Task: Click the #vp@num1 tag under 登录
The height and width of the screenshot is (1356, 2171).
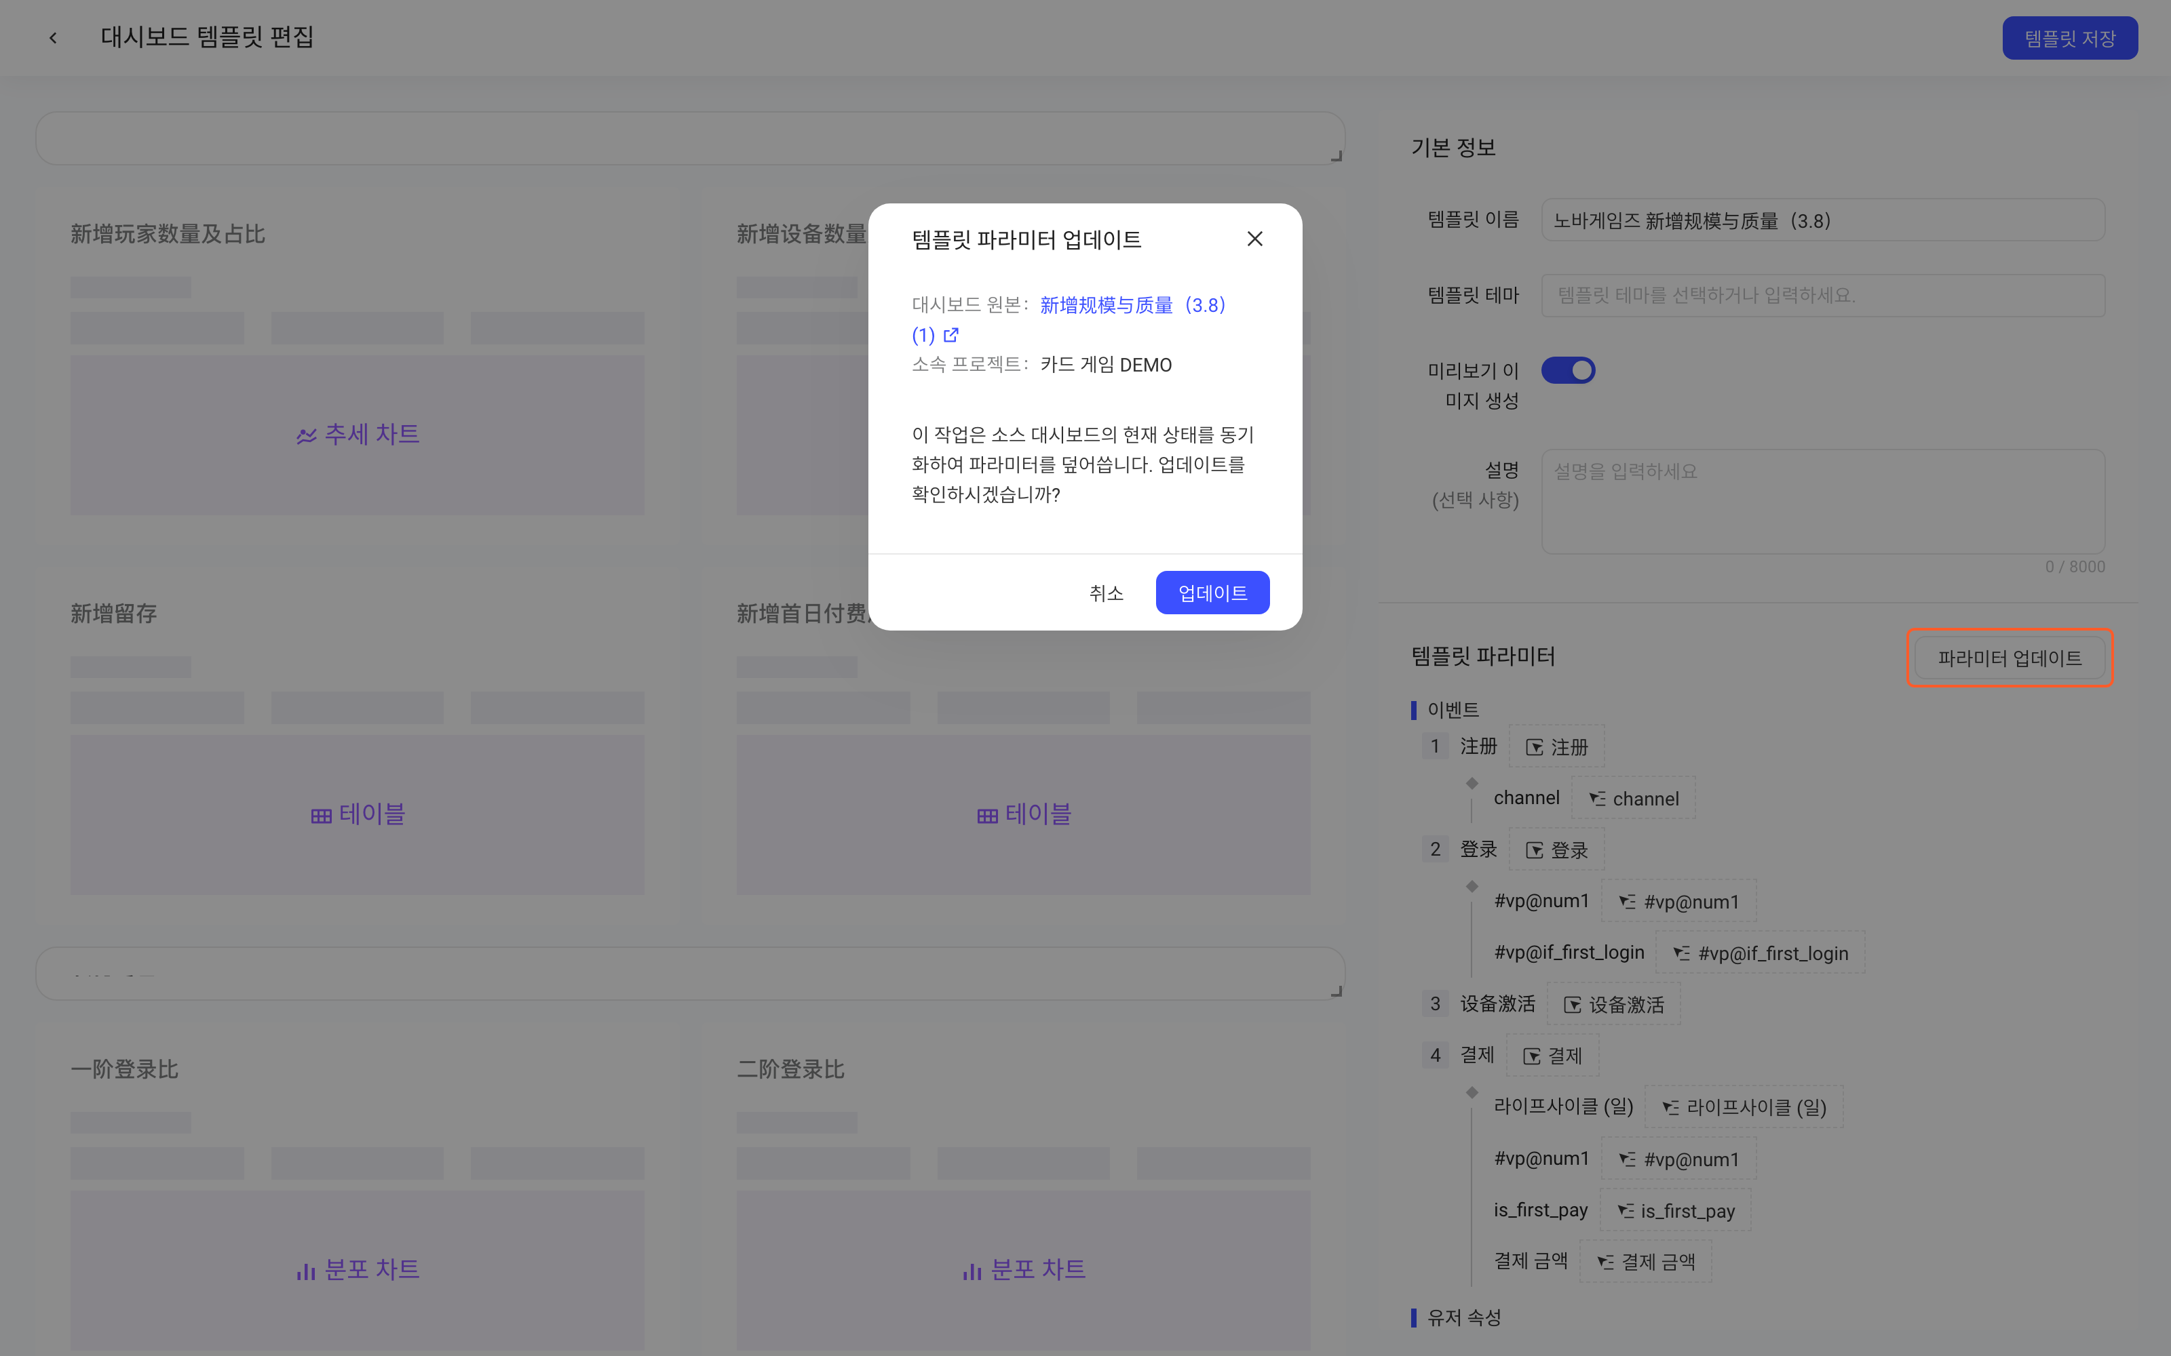Action: tap(1678, 901)
